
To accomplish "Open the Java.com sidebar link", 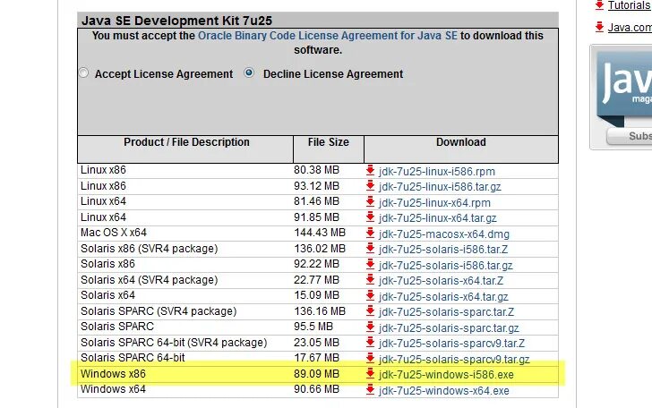I will [630, 28].
